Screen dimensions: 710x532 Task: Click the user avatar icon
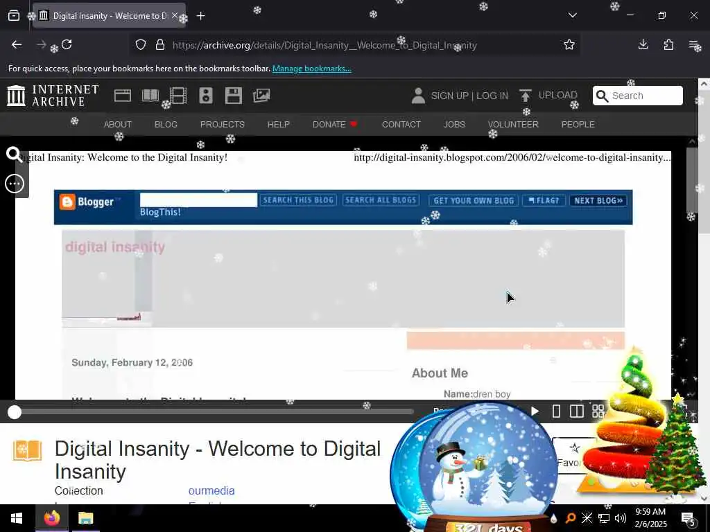tap(418, 96)
